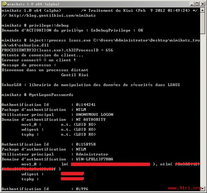Click the 'ntlm{' hash label
The height and width of the screenshot is (193, 207).
[166, 164]
